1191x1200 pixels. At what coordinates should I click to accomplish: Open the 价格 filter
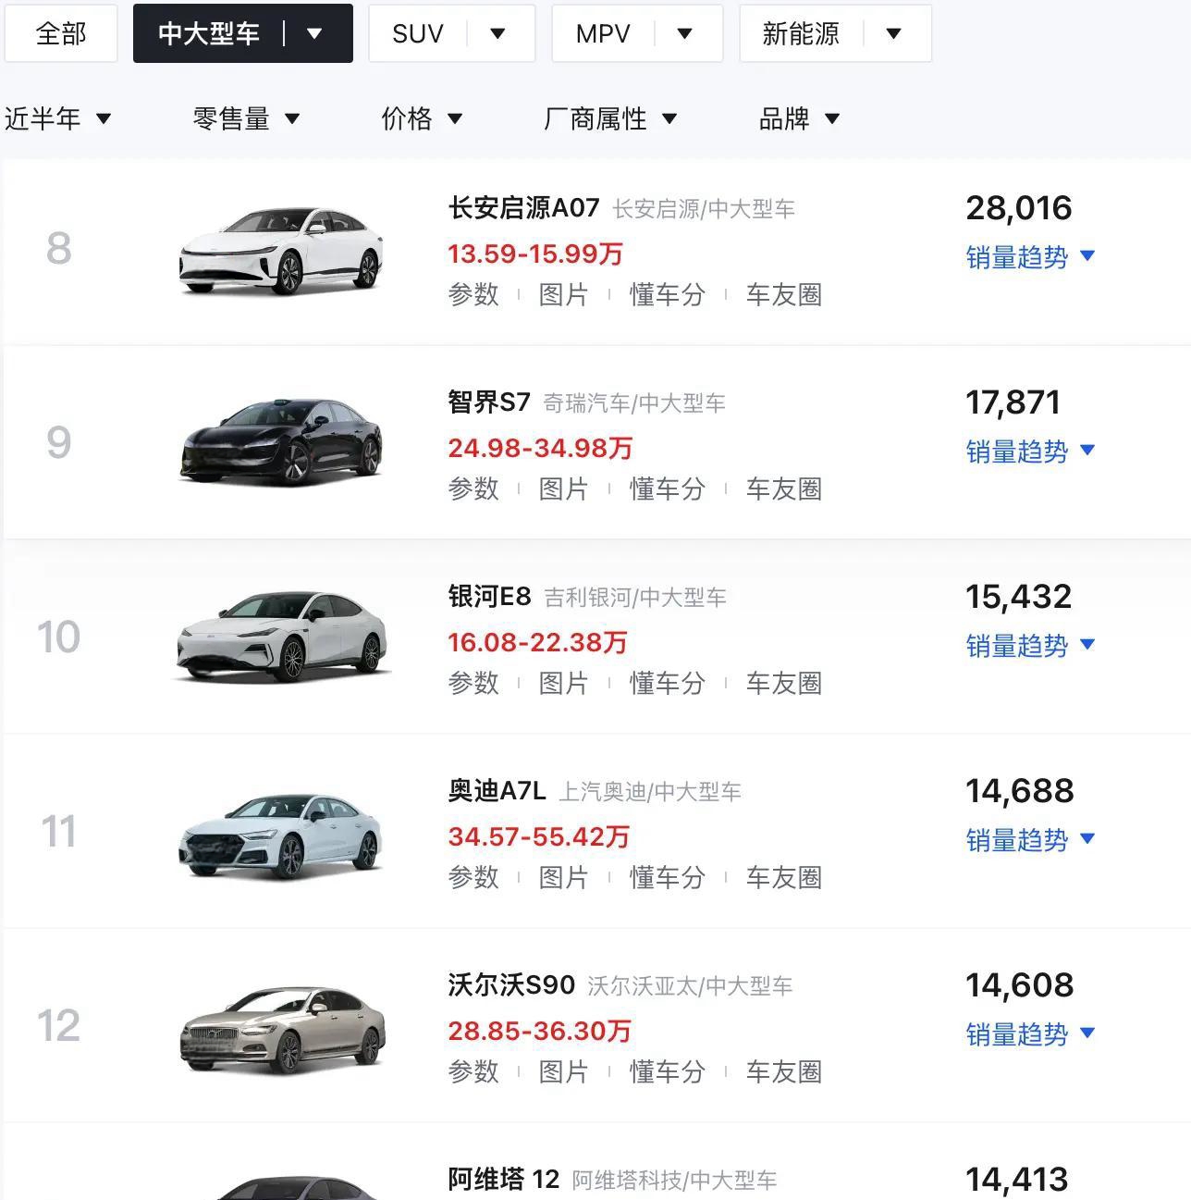[x=422, y=118]
